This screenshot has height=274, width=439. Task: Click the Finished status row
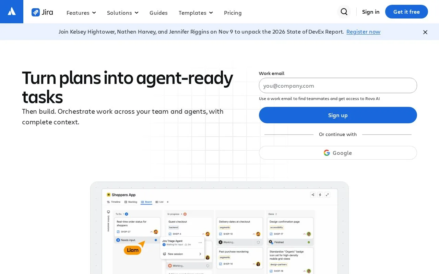coord(290,242)
